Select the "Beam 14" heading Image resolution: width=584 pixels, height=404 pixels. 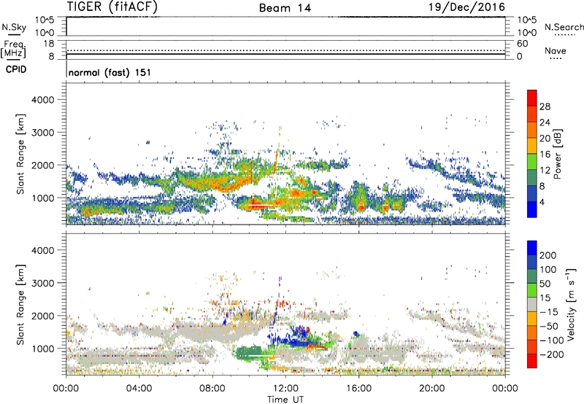(x=285, y=8)
